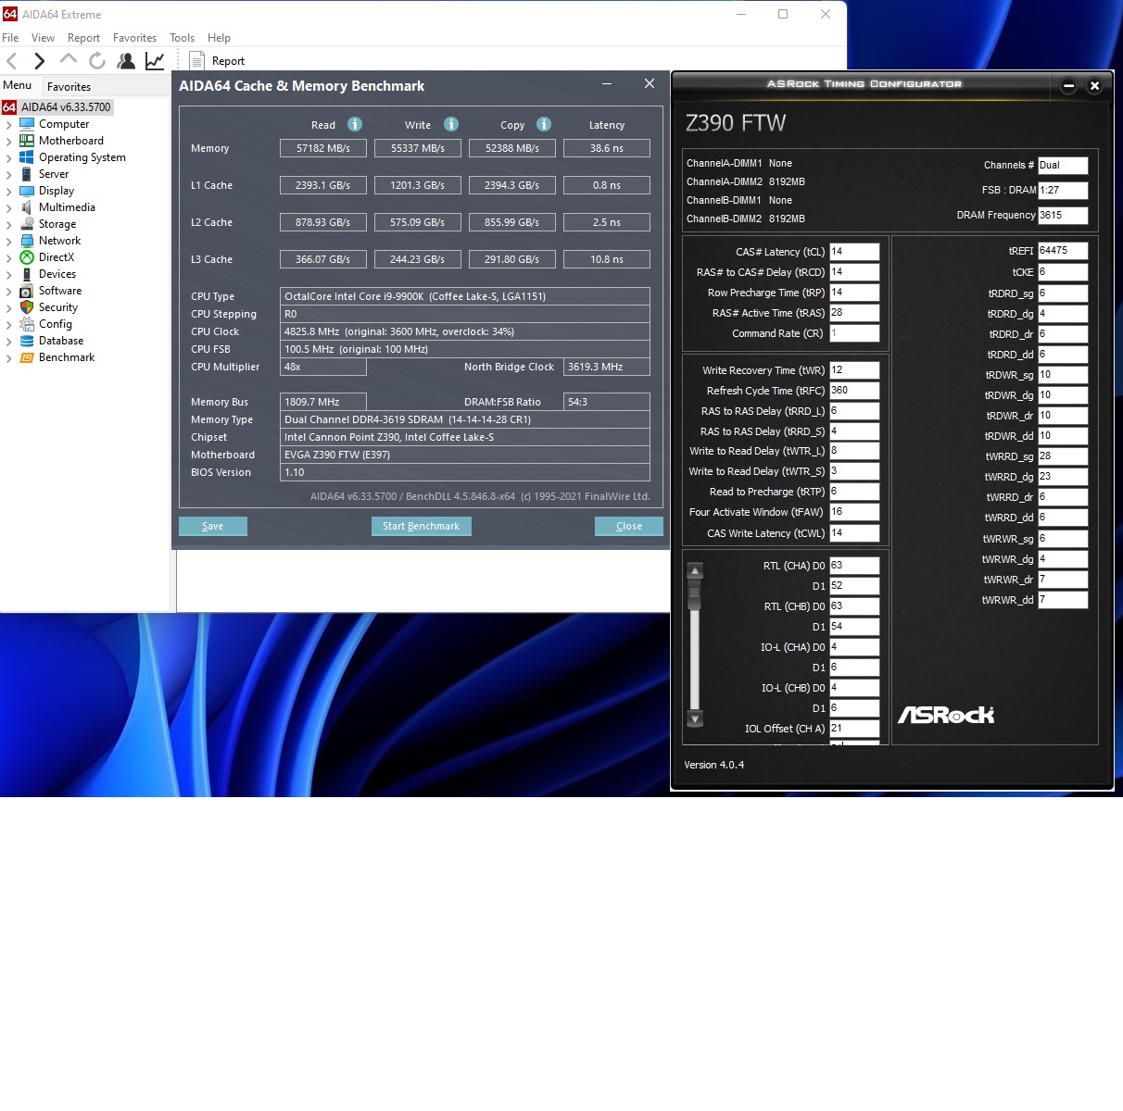Click the up-level arrow toolbar icon

click(x=68, y=59)
